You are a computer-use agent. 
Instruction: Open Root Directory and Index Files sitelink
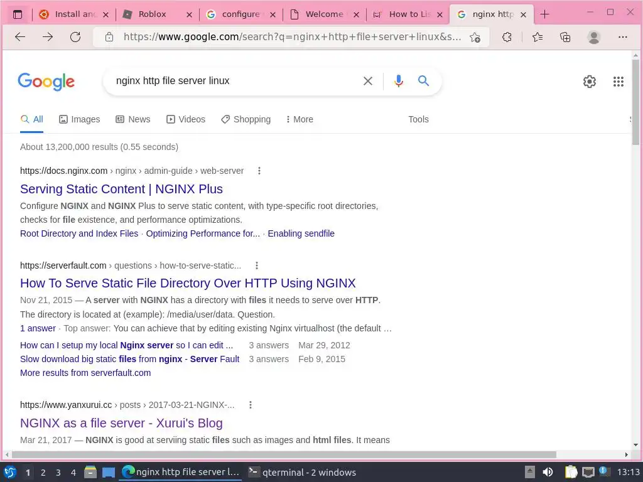coord(79,233)
